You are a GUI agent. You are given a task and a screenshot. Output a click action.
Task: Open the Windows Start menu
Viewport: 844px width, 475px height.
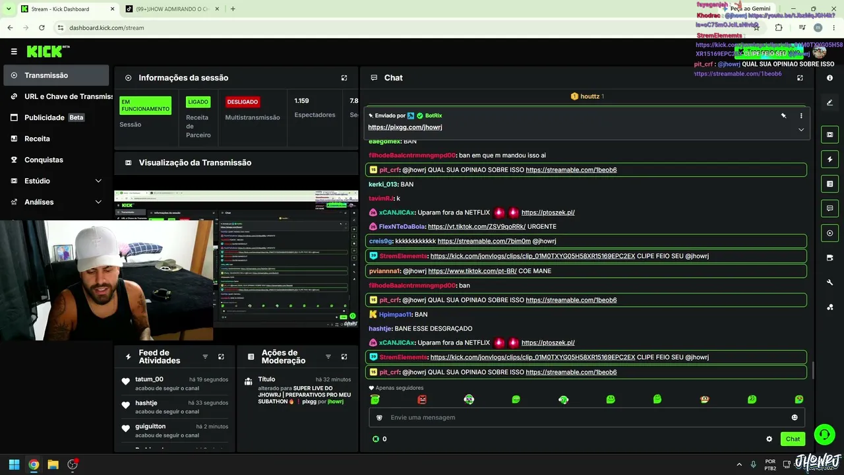point(14,464)
